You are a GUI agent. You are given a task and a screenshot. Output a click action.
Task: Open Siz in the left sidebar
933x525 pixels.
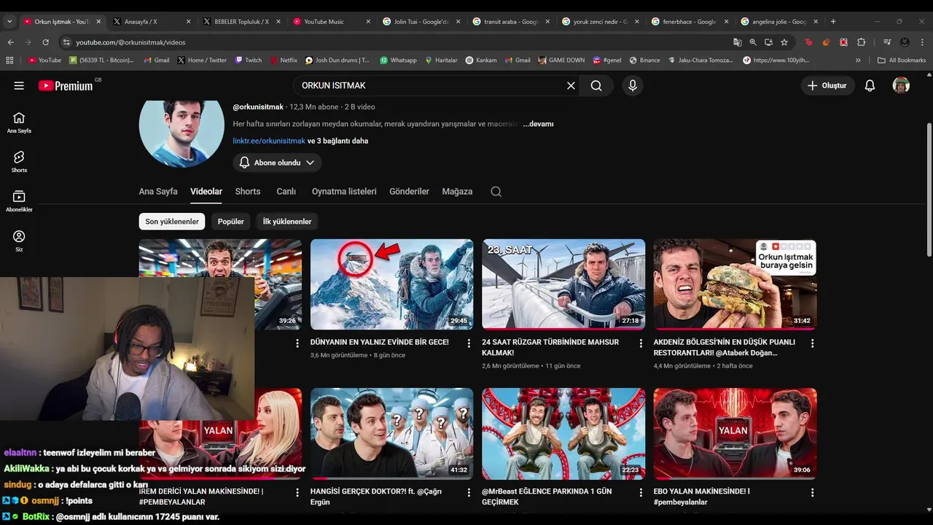pyautogui.click(x=19, y=241)
